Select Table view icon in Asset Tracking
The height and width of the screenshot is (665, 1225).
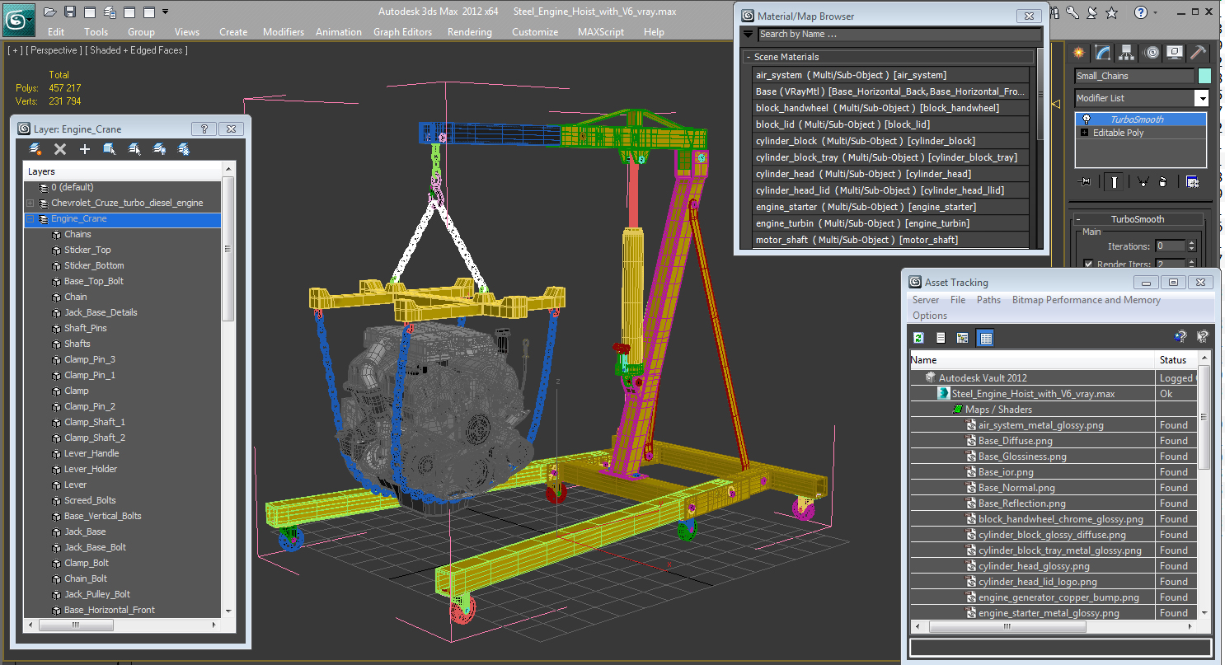[986, 337]
